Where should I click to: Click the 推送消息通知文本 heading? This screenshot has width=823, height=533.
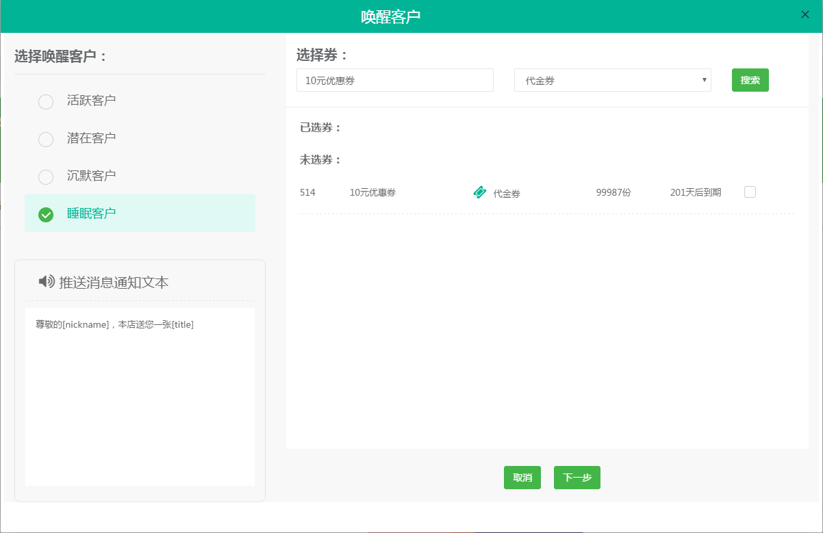[114, 283]
